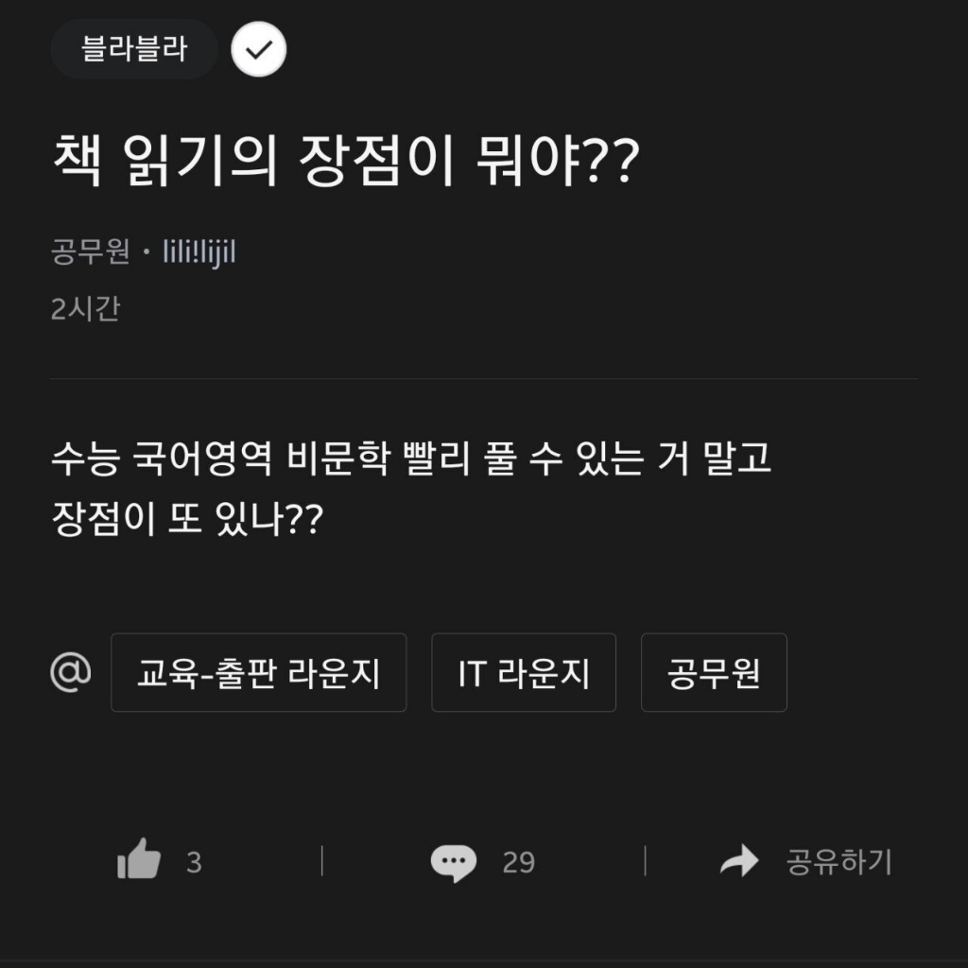Click the like count number 3
This screenshot has width=968, height=968.
(x=194, y=862)
